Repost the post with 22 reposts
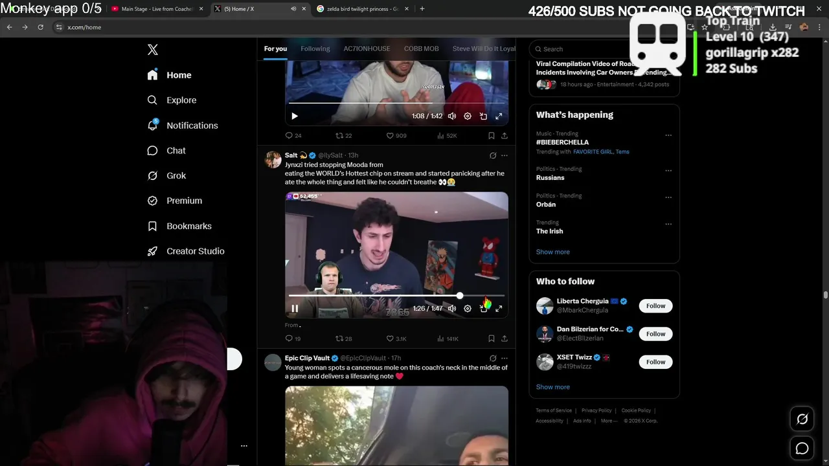The width and height of the screenshot is (829, 466). (344, 136)
